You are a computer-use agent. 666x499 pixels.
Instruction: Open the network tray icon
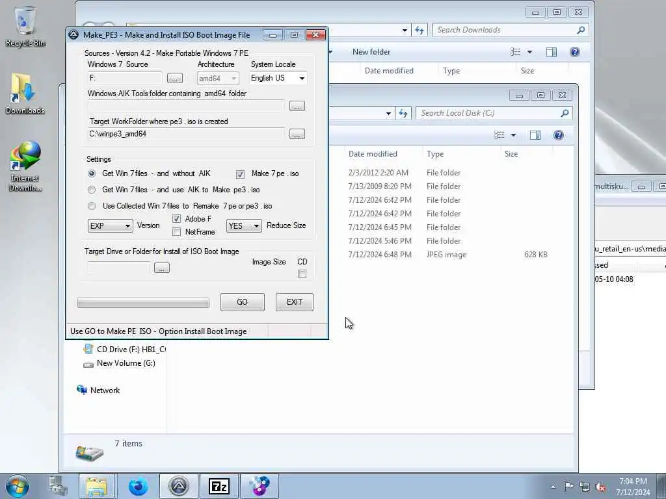click(585, 487)
